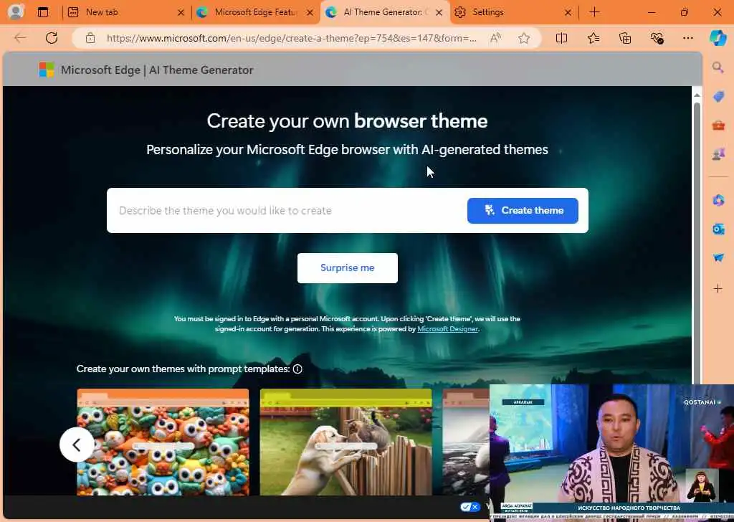This screenshot has height=522, width=734.
Task: Click the Surprise me button
Action: (x=348, y=267)
